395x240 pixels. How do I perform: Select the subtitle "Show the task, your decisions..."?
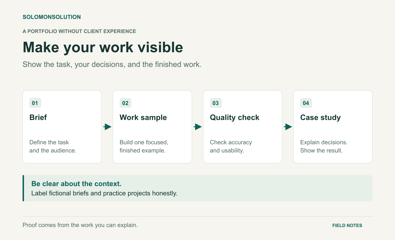coord(112,64)
